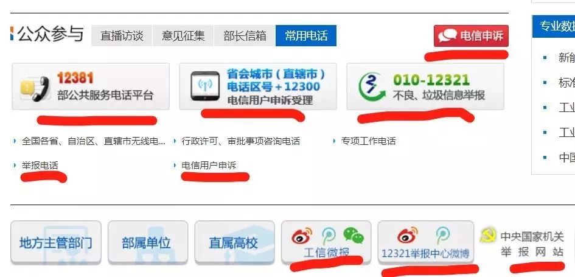Viewport: 575px width, 277px height.
Task: Switch to the 意见征集 tab
Action: (x=183, y=35)
